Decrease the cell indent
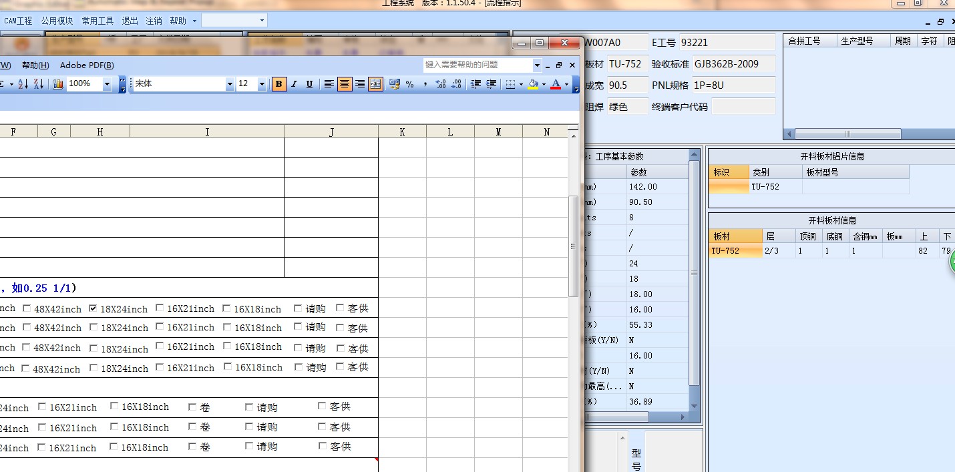The width and height of the screenshot is (955, 472). click(475, 84)
